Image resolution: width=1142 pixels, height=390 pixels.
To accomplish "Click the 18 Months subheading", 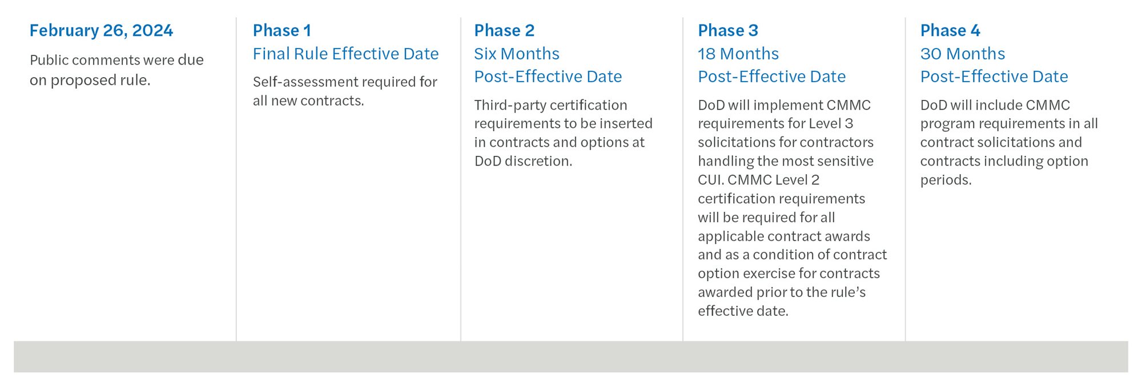I will (738, 54).
